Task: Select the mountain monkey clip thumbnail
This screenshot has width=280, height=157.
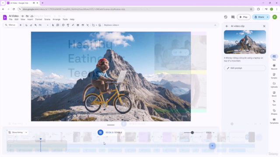Action: 245,42
